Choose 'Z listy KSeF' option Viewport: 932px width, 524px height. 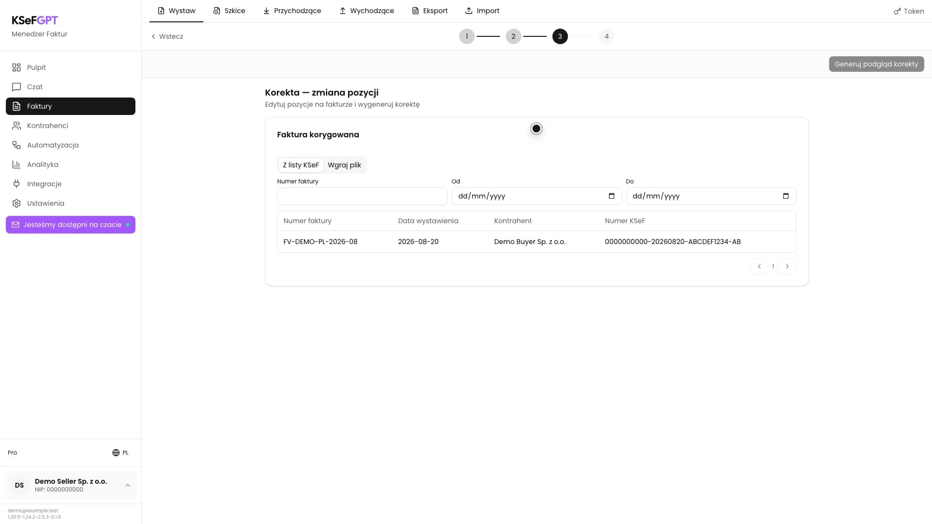301,165
